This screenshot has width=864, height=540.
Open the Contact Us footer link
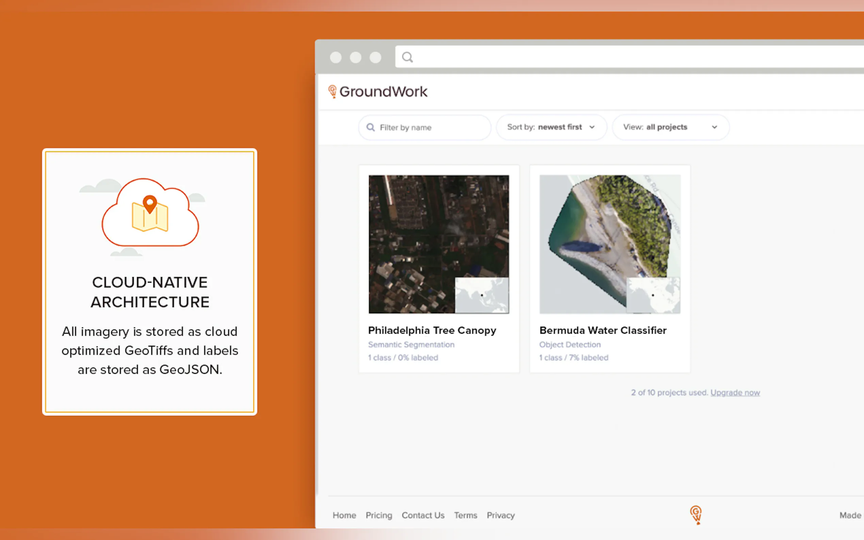coord(423,516)
